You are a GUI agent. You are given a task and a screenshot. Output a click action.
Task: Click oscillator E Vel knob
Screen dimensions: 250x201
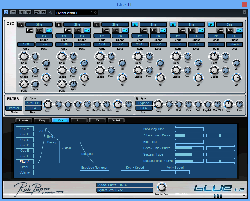(x=198, y=63)
